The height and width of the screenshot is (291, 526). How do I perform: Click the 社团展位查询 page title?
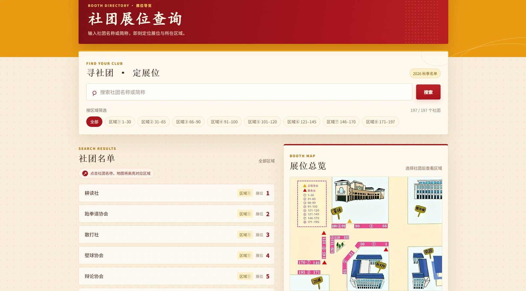pos(135,19)
